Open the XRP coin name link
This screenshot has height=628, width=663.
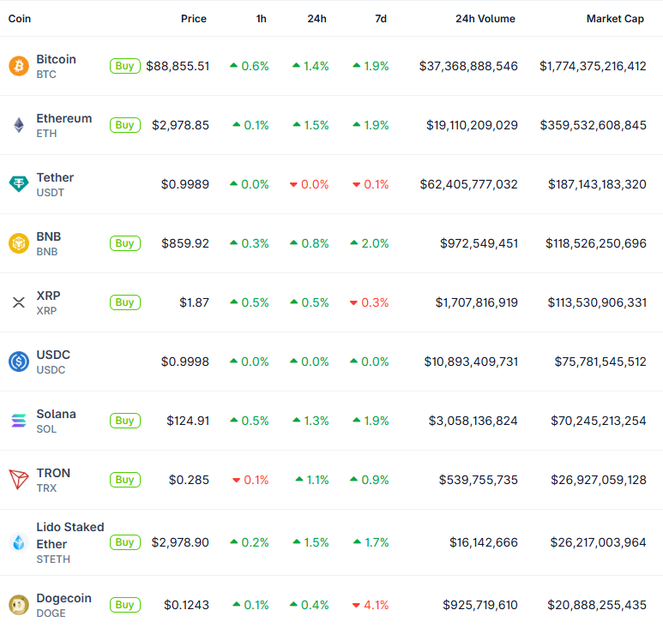48,296
